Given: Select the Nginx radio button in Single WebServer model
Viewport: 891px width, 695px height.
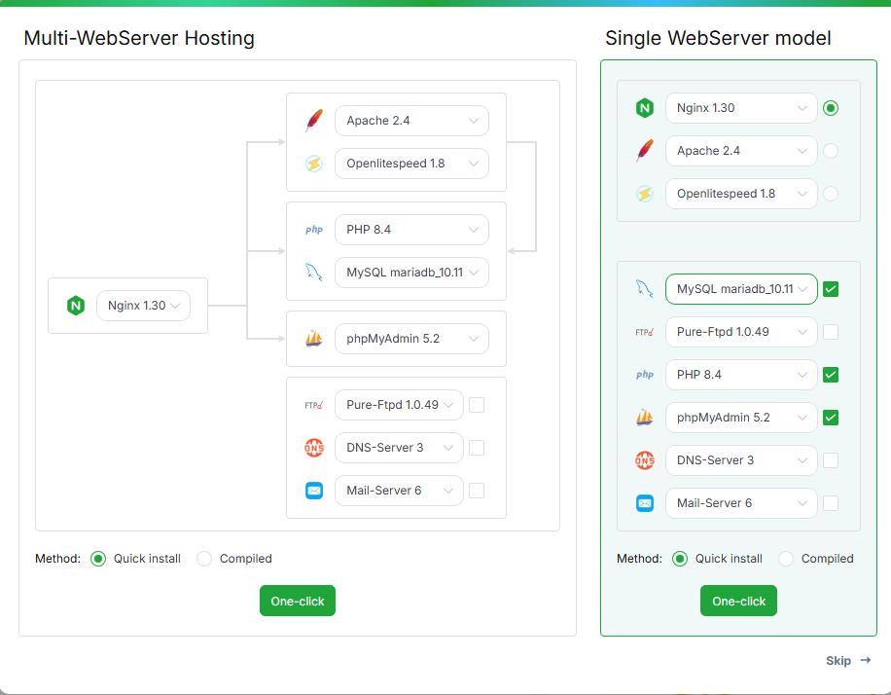Looking at the screenshot, I should pyautogui.click(x=831, y=108).
